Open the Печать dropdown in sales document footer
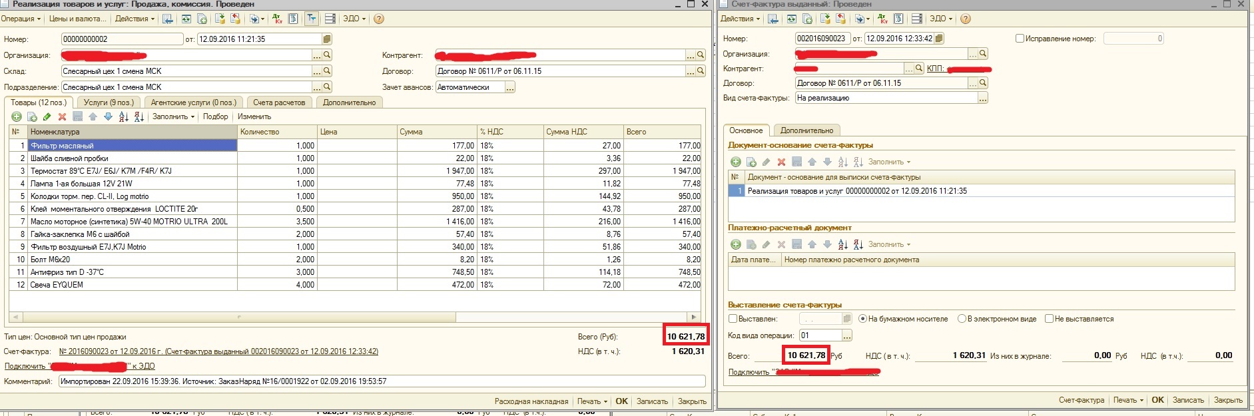This screenshot has height=416, width=1254. 592,401
